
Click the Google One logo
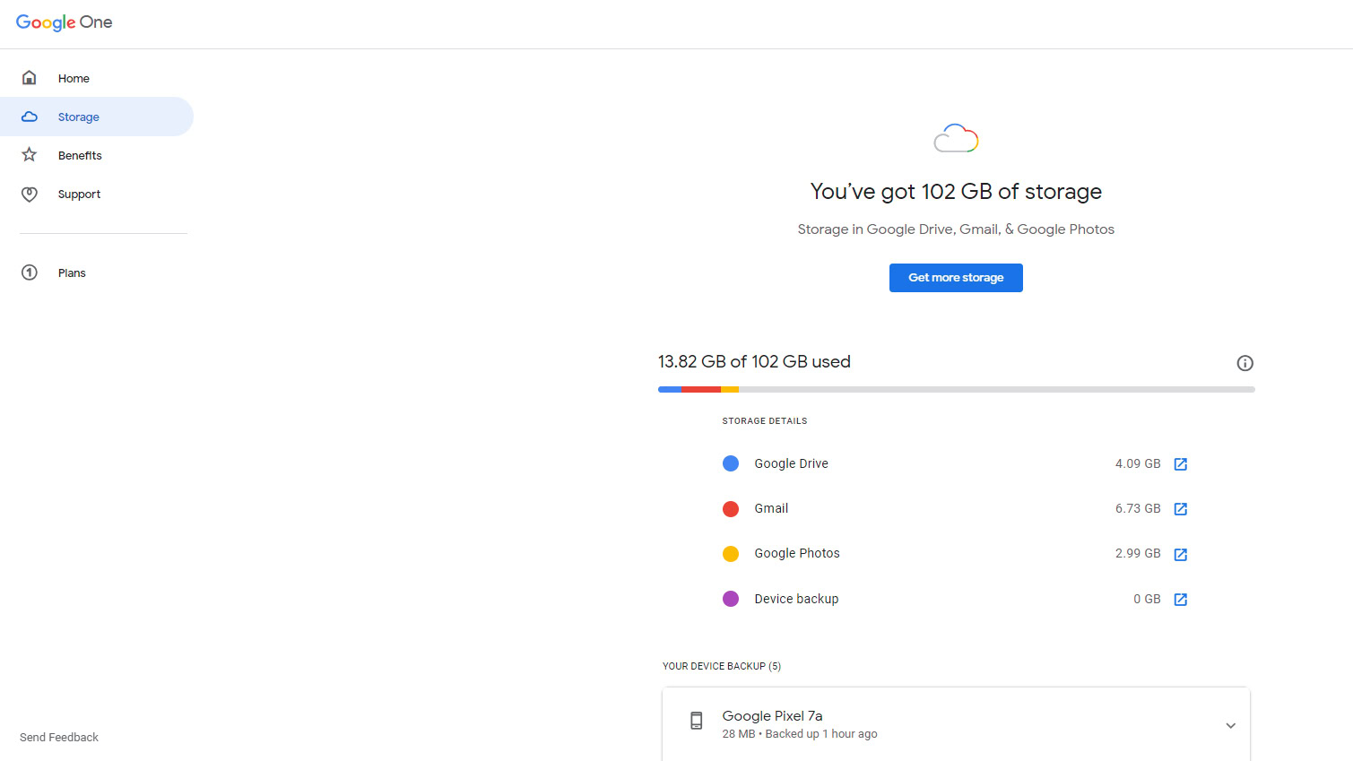tap(64, 22)
